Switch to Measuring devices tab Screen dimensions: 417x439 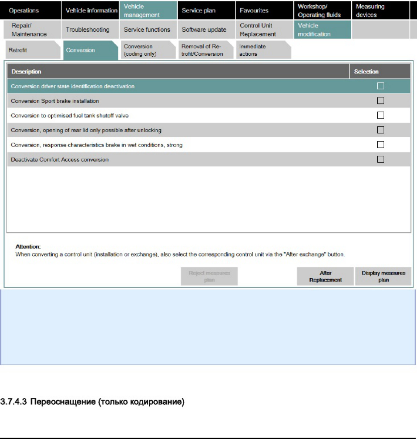pyautogui.click(x=381, y=11)
